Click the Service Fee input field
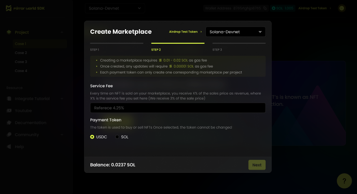Screen dimensions: 357x194 click(178, 108)
